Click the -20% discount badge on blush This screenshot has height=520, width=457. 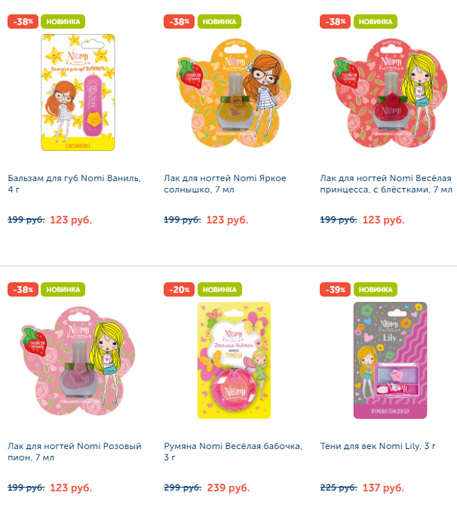pos(179,290)
